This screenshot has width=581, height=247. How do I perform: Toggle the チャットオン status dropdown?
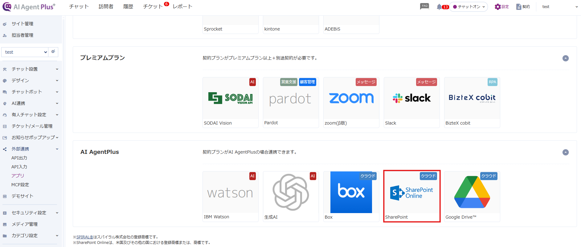[468, 7]
